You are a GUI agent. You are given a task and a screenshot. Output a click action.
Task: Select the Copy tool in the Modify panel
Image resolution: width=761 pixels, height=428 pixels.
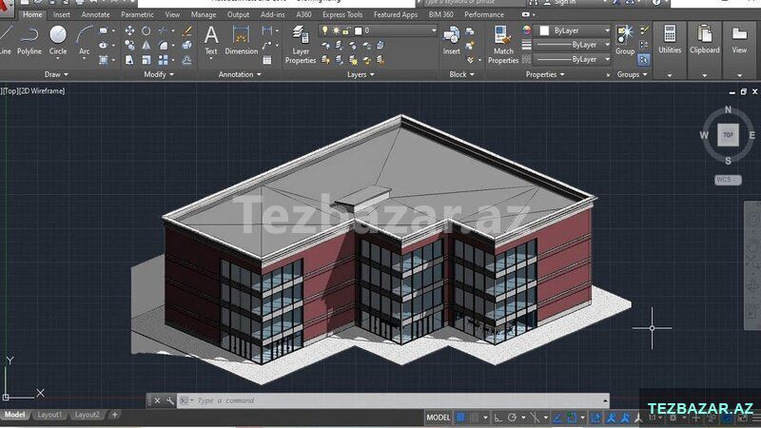coord(129,46)
